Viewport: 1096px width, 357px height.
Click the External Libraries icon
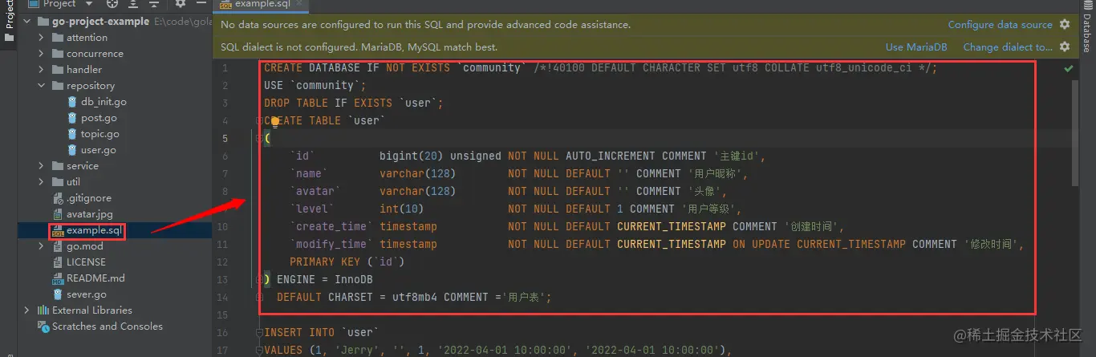pyautogui.click(x=44, y=310)
